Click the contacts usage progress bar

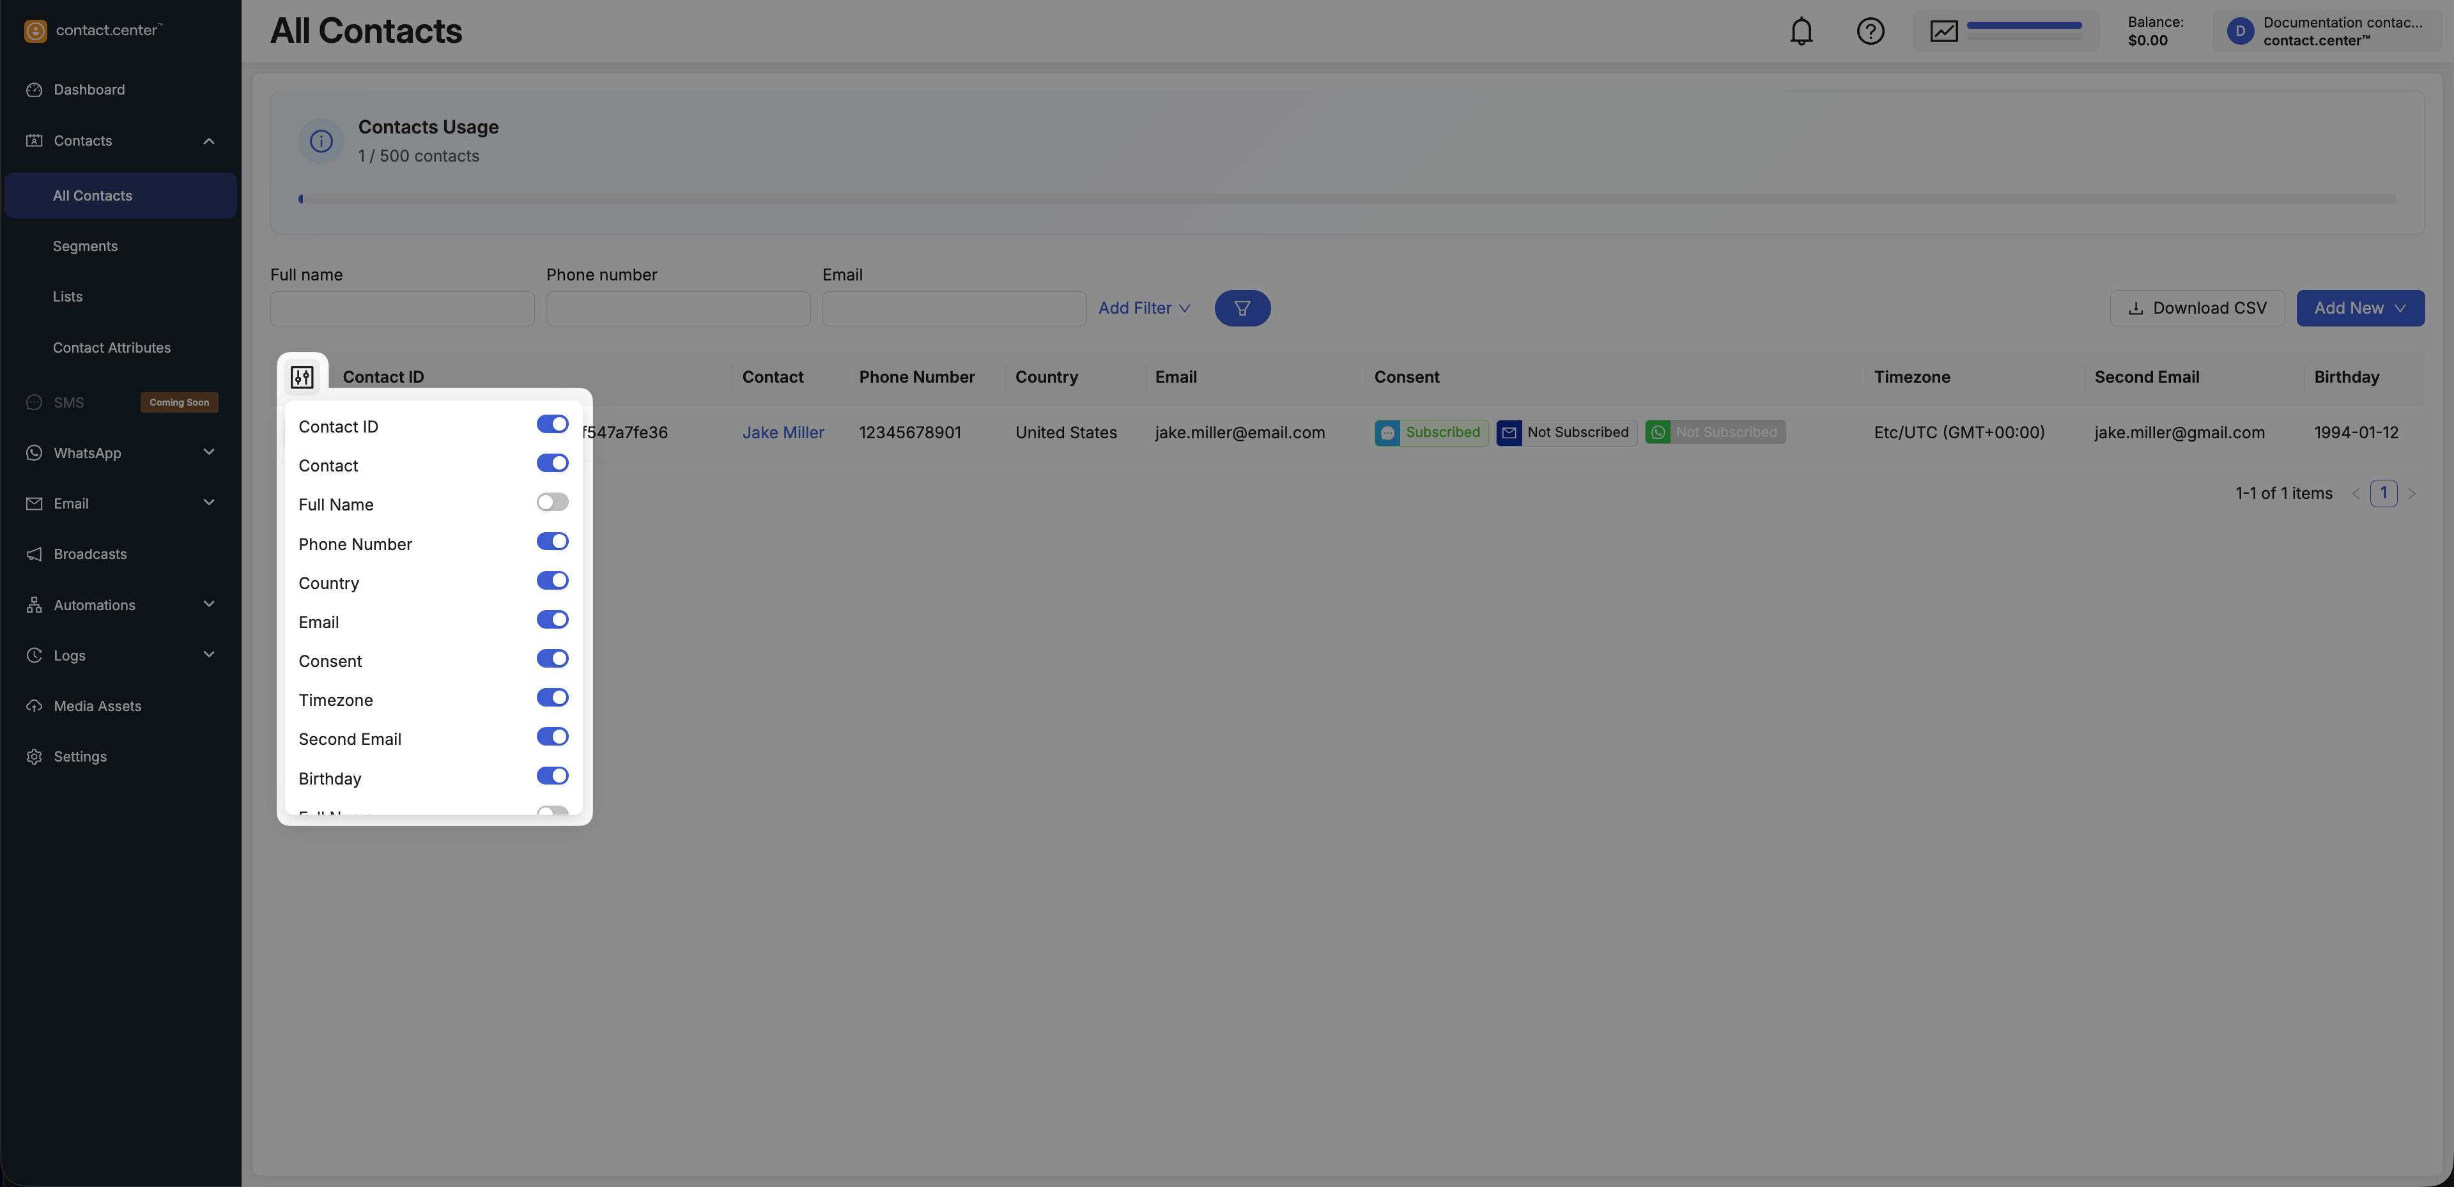point(1347,199)
